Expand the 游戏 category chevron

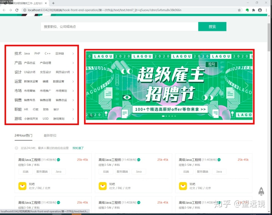[73, 119]
